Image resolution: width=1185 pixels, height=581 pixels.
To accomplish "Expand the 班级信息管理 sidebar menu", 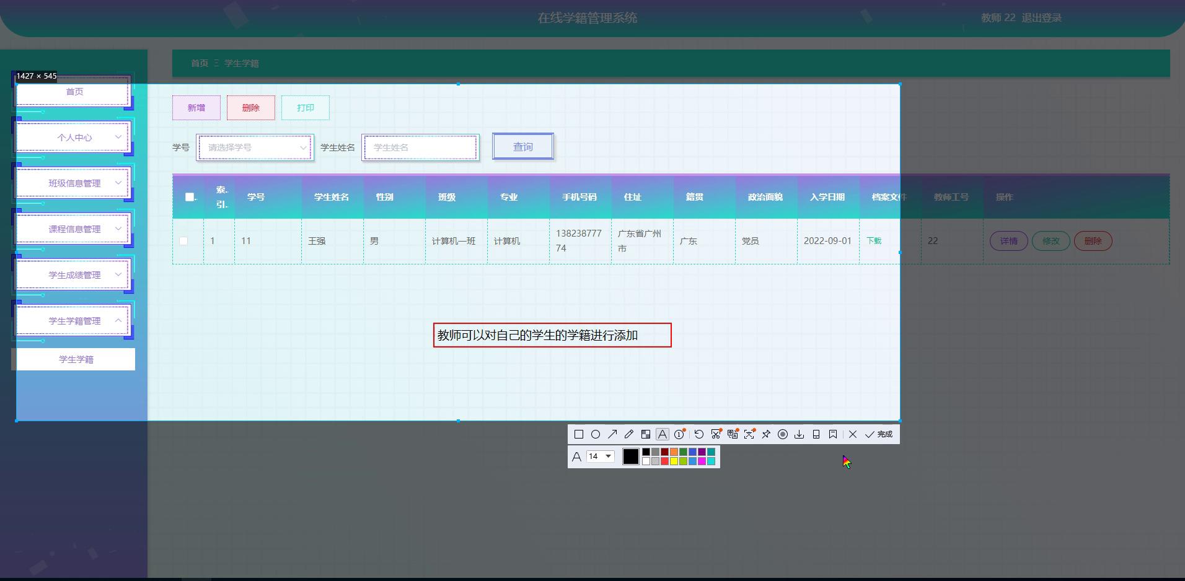I will click(x=73, y=183).
